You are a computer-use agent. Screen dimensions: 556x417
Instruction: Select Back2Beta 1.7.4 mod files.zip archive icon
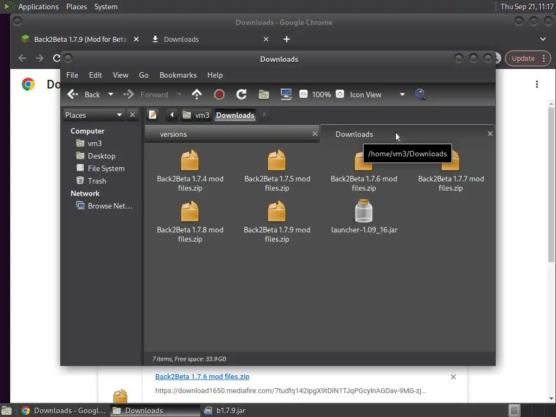click(x=189, y=161)
